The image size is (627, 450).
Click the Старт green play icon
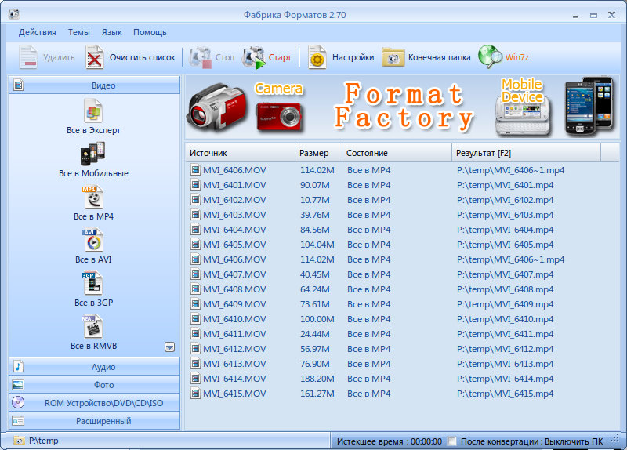coord(253,57)
